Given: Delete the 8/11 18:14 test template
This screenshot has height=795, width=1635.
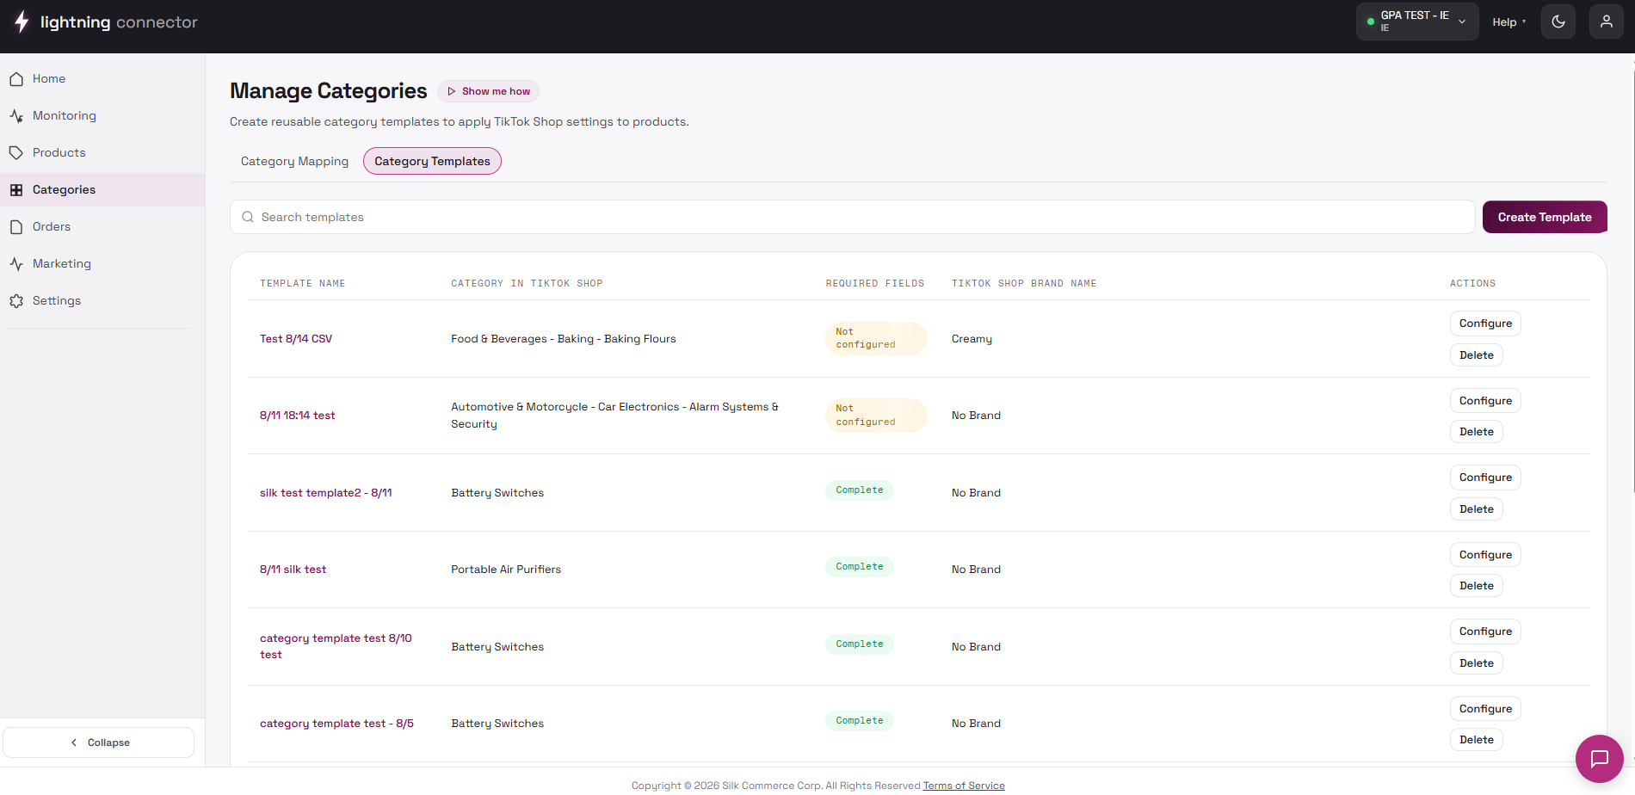Looking at the screenshot, I should click(x=1477, y=432).
